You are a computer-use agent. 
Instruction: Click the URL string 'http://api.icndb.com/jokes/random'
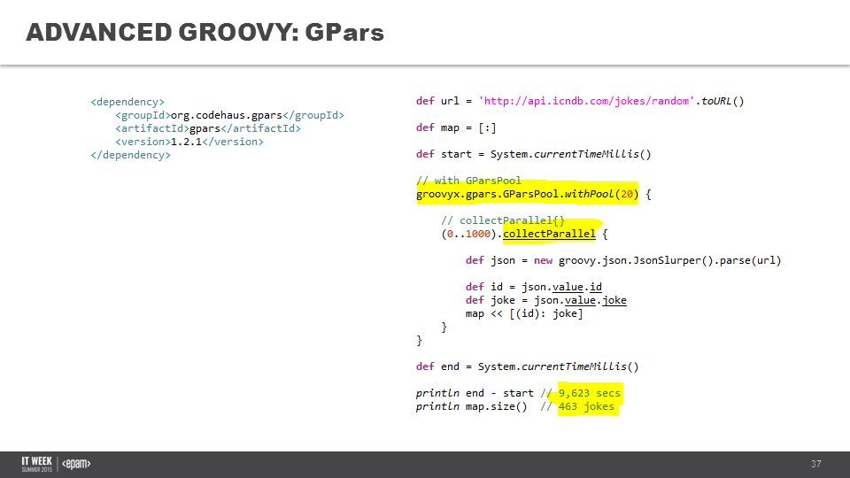point(586,101)
